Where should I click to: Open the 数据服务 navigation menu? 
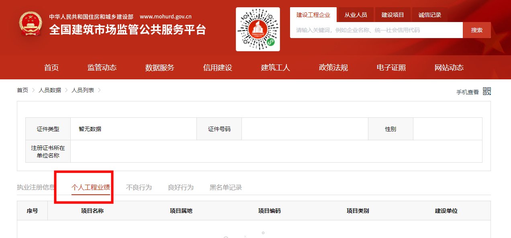click(x=159, y=68)
